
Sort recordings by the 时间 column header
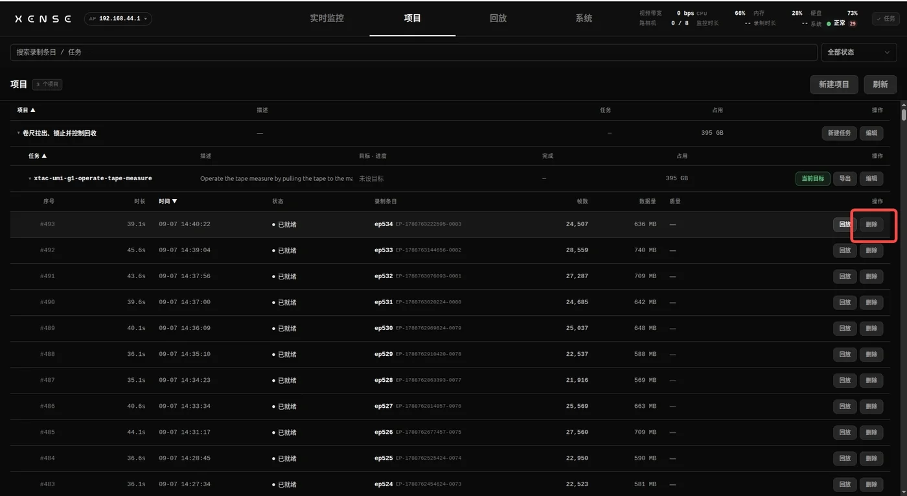pos(168,201)
